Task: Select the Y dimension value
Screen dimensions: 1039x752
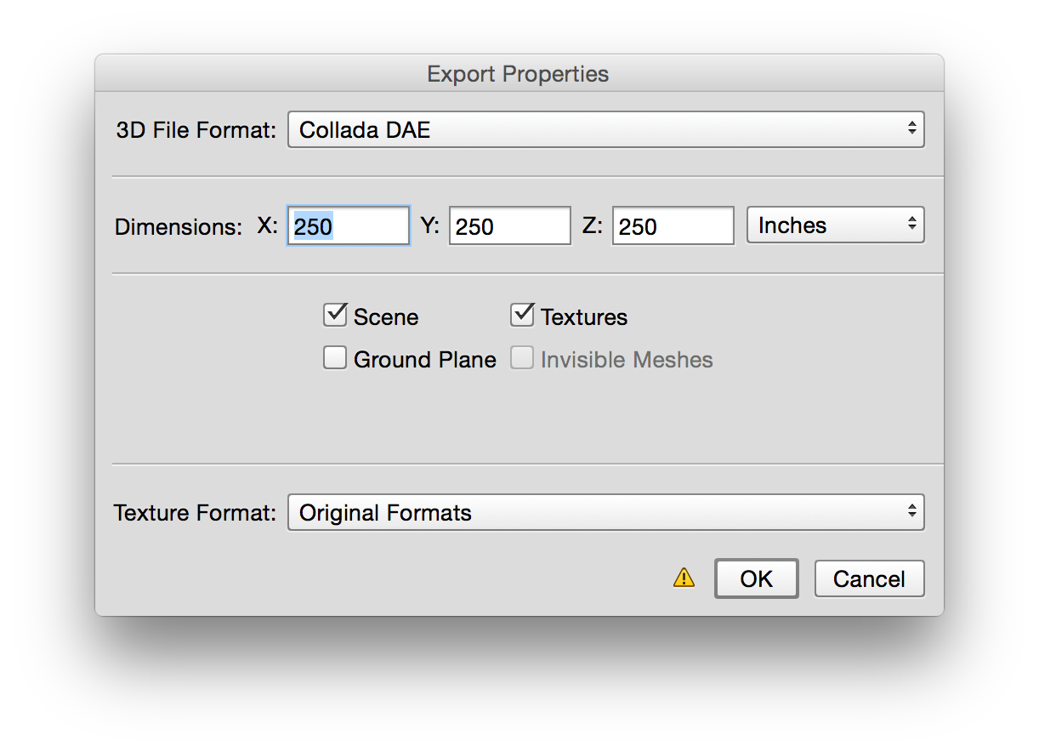Action: [x=509, y=225]
